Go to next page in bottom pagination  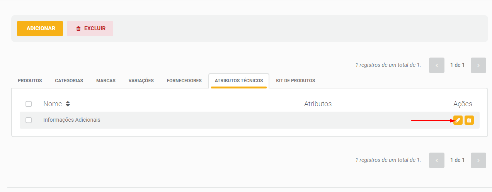point(478,160)
